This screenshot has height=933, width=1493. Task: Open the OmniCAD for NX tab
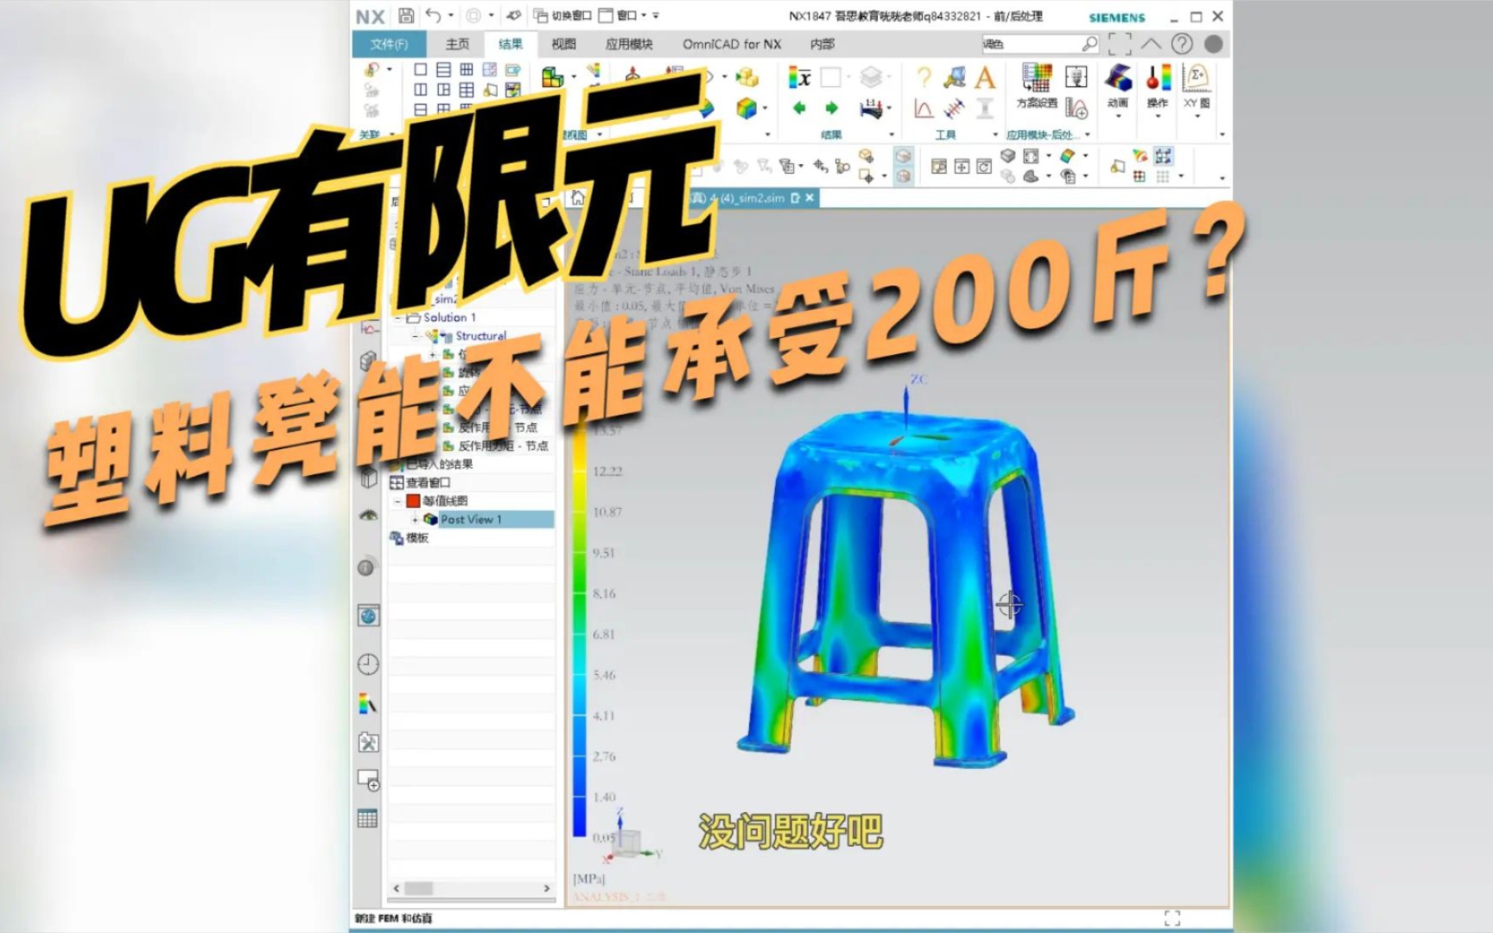tap(731, 44)
